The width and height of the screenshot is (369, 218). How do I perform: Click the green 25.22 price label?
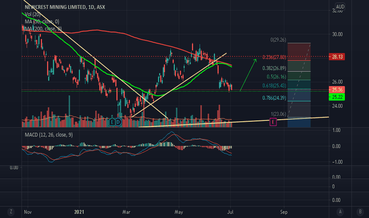[337, 97]
